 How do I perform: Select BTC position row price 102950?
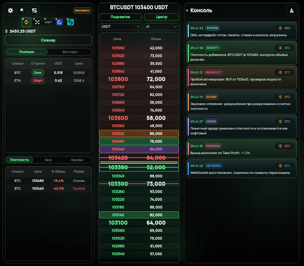click(x=48, y=73)
